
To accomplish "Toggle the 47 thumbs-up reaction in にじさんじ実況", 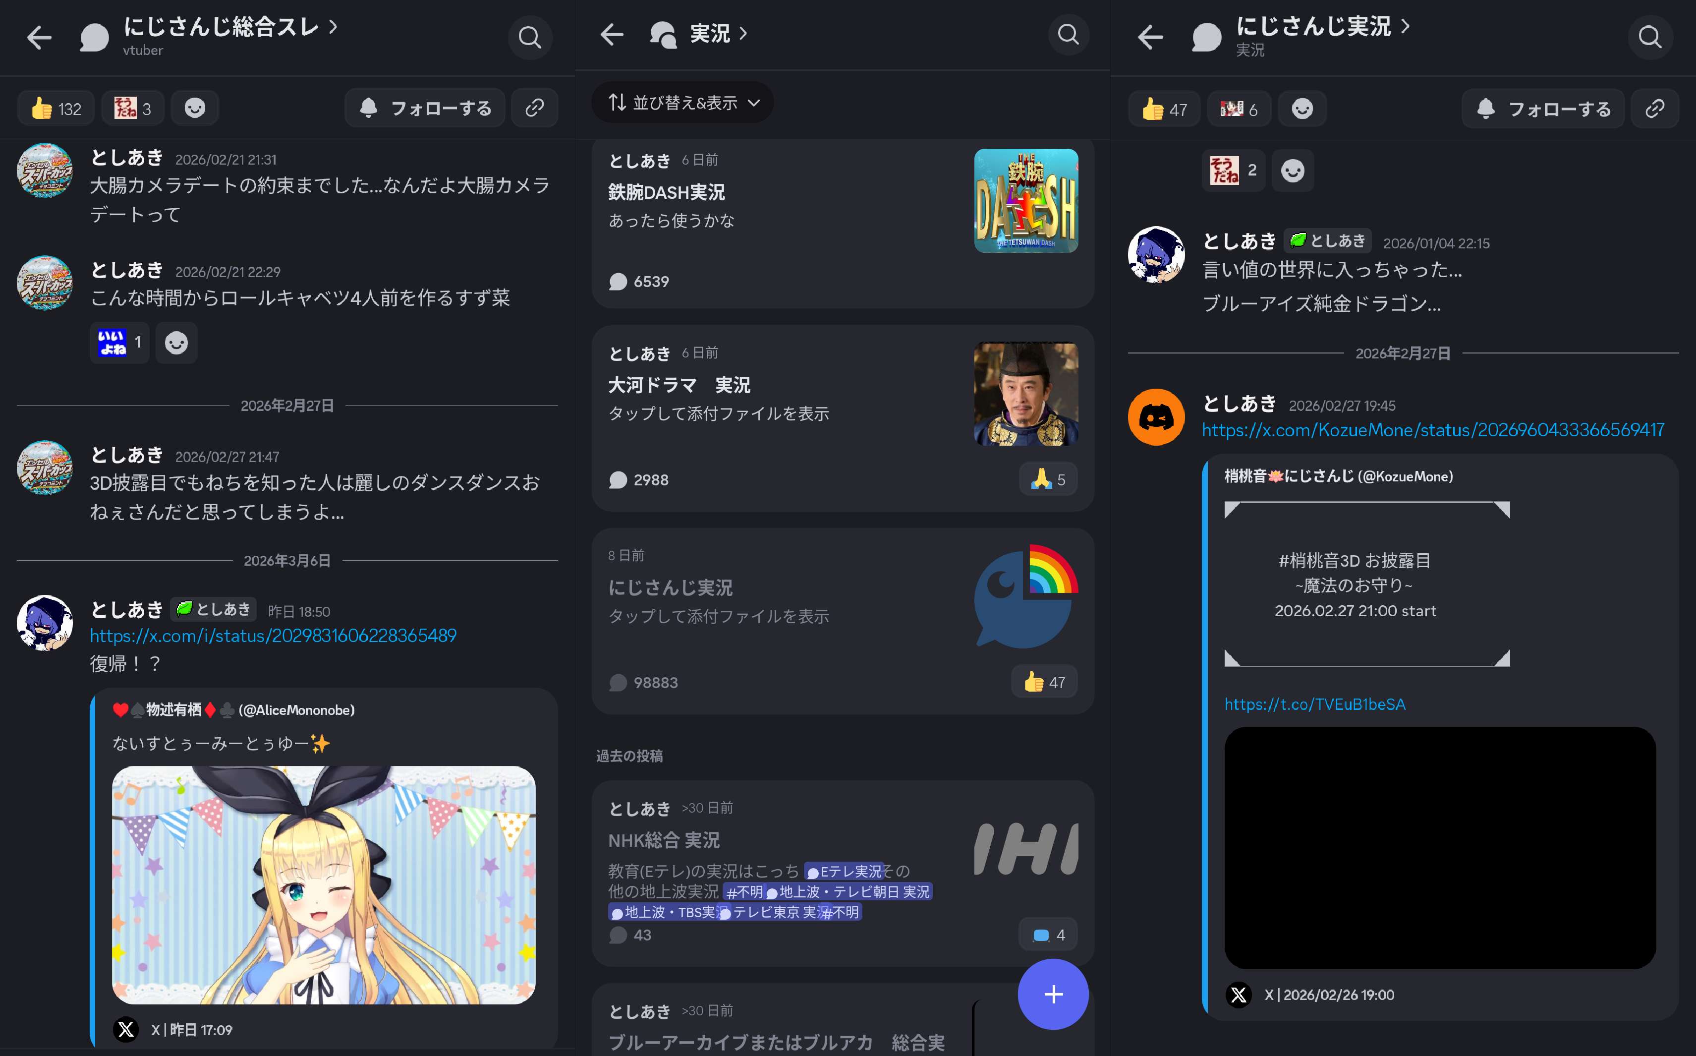I will pos(1164,110).
